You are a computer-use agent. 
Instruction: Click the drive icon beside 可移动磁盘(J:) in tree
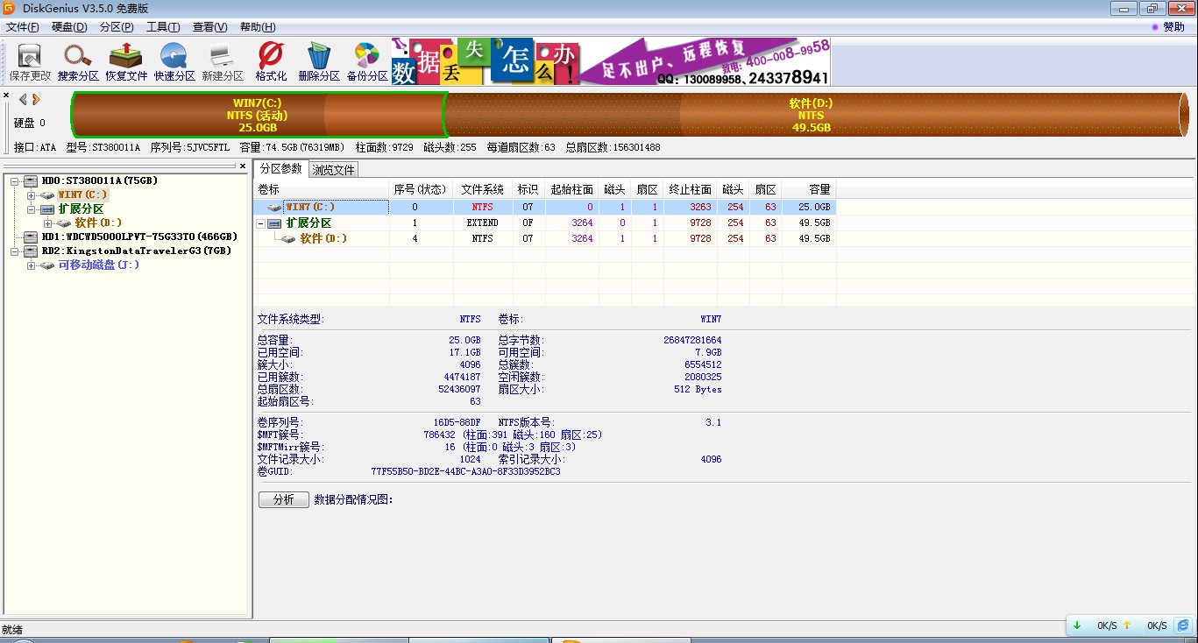[47, 265]
